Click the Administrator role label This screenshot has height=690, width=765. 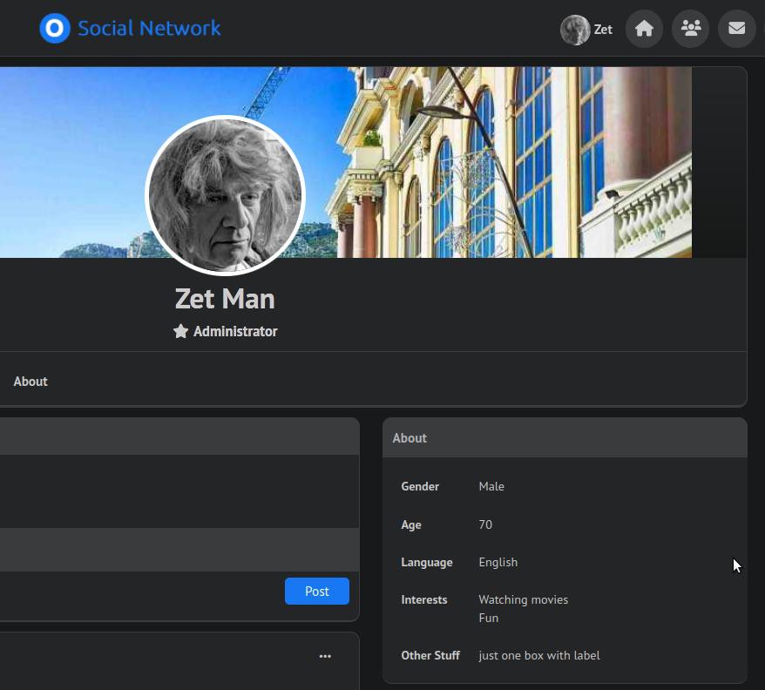tap(235, 332)
